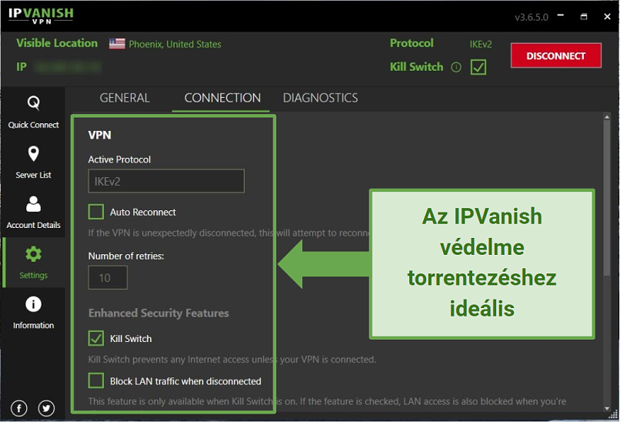Open Account Details person icon
This screenshot has width=620, height=422.
click(33, 204)
